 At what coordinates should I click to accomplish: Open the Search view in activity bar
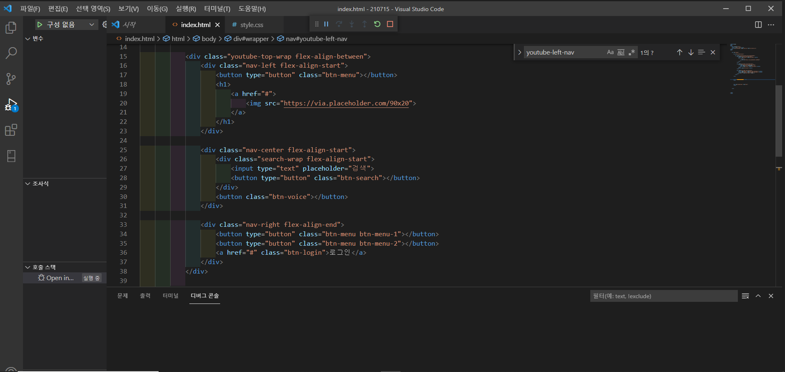pos(11,53)
